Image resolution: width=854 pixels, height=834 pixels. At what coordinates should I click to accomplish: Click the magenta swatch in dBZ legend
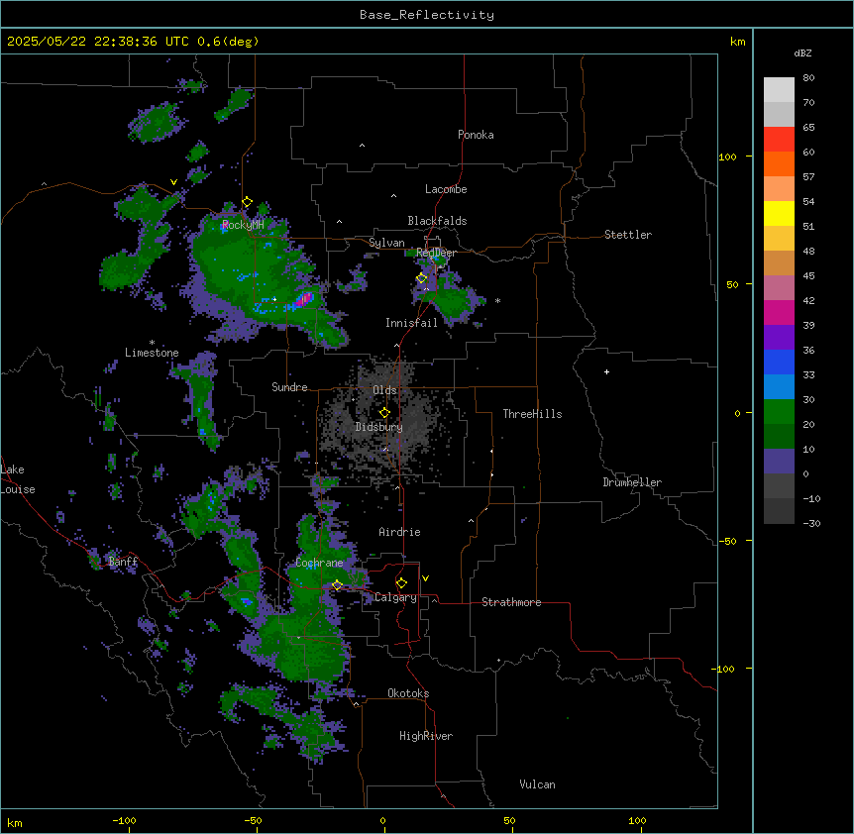pos(779,312)
